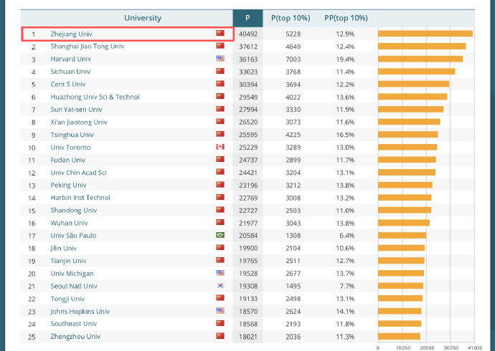
Task: Open the Peking Univ link
Action: [x=68, y=185]
